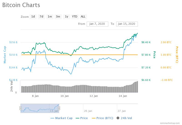
Task: Click the From date field
Action: pos(97,24)
